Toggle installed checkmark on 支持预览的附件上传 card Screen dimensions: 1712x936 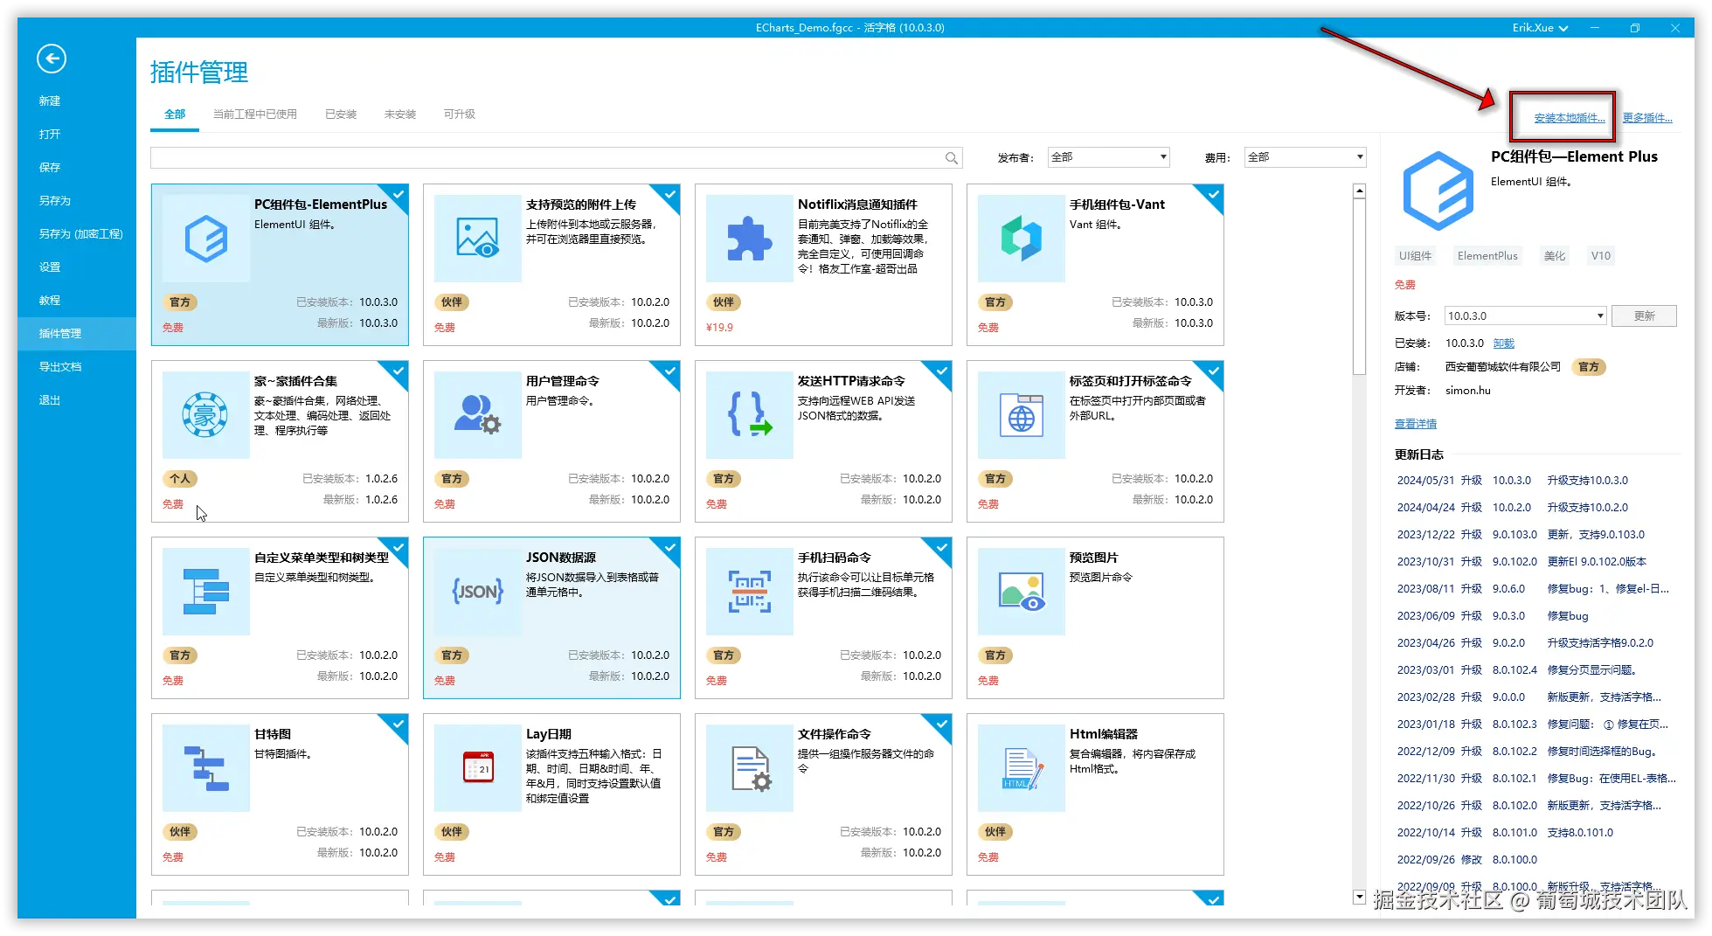(669, 195)
